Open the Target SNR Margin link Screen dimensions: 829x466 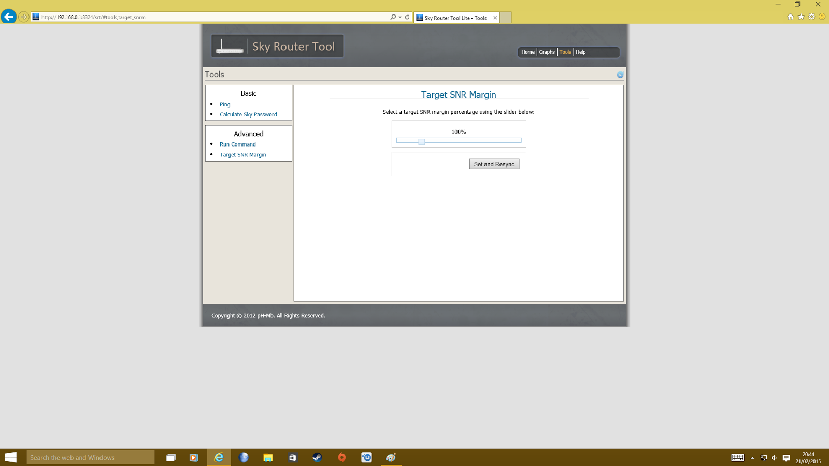coord(243,155)
